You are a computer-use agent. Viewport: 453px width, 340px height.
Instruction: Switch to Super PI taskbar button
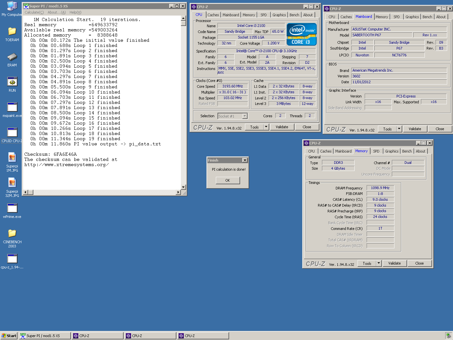pyautogui.click(x=45, y=336)
